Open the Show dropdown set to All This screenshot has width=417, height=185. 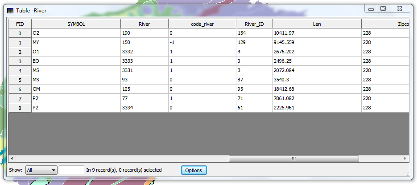coord(41,170)
